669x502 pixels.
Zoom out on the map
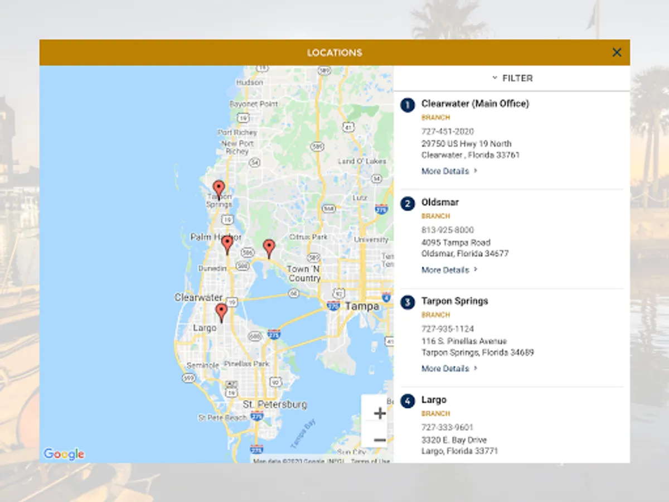point(380,440)
